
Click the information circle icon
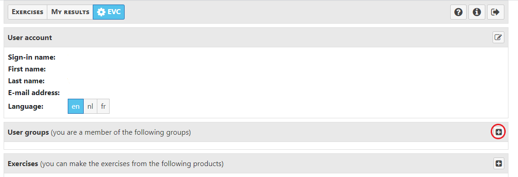pos(477,12)
